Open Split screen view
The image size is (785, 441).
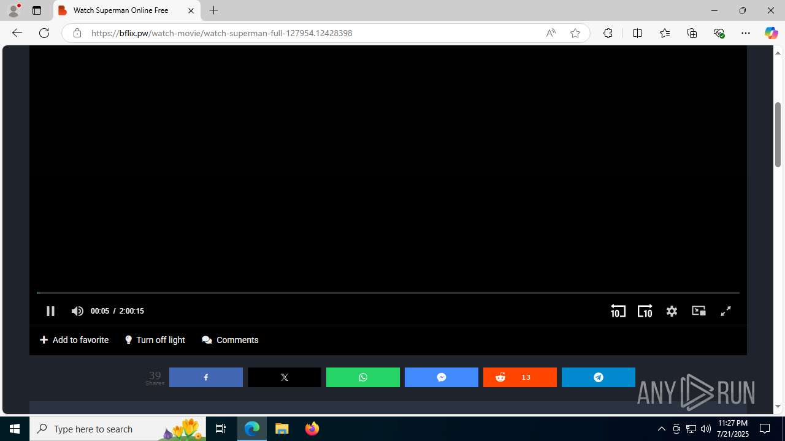(637, 33)
